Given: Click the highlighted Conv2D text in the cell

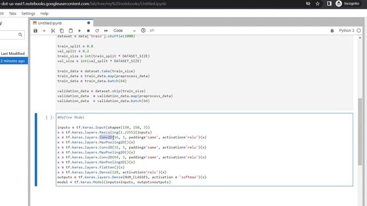Looking at the screenshot, I should (106, 137).
